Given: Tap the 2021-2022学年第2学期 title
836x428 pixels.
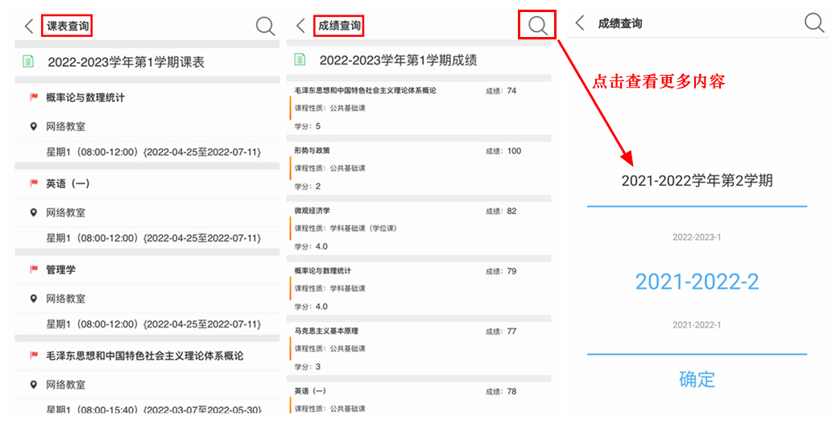Looking at the screenshot, I should (x=697, y=181).
